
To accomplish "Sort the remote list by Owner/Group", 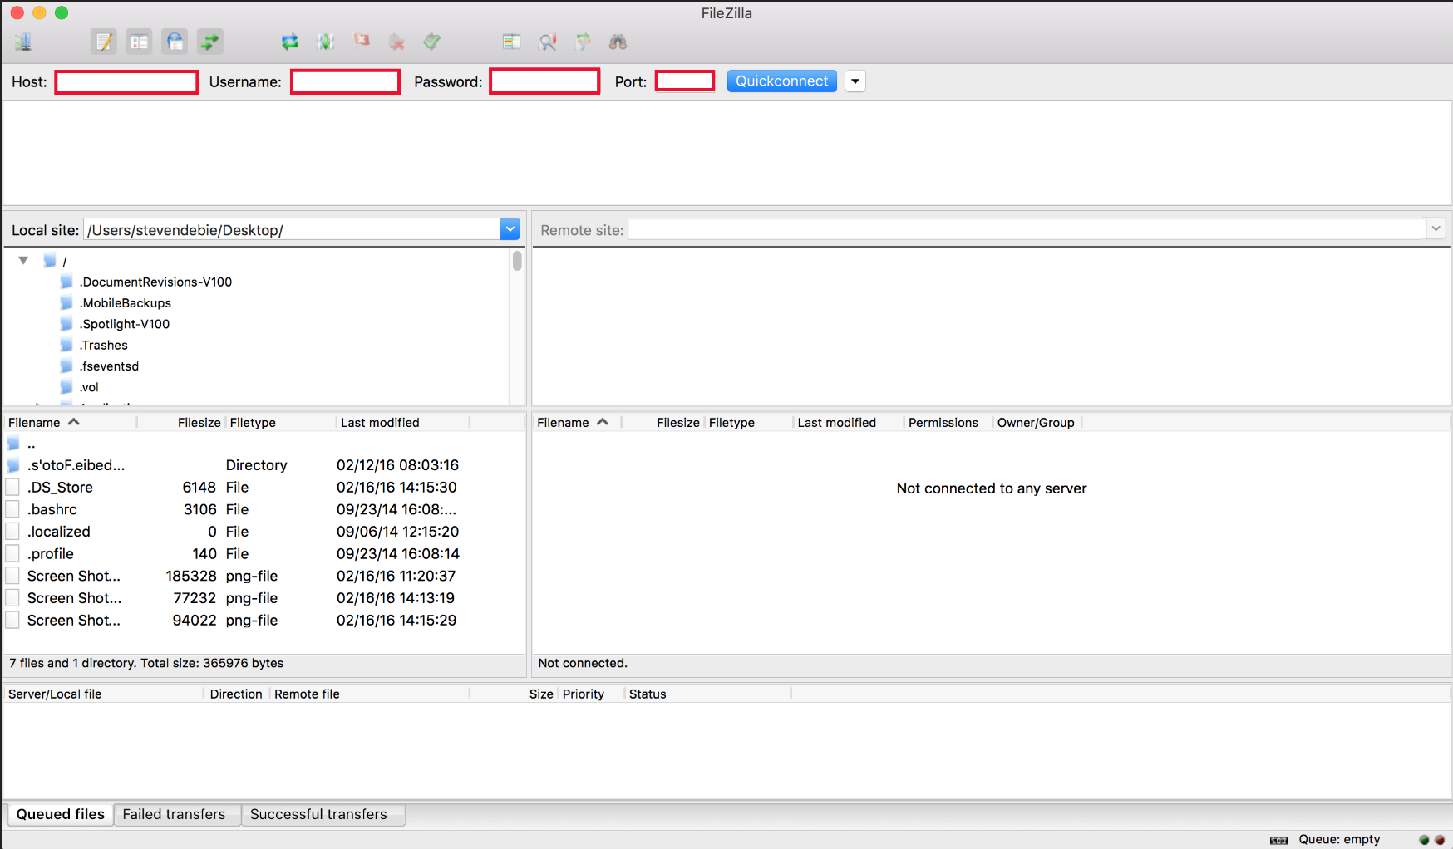I will pyautogui.click(x=1036, y=422).
